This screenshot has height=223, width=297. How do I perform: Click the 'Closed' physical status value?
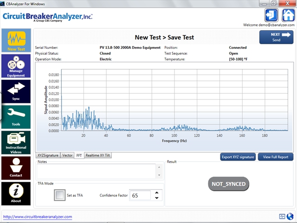(105, 53)
